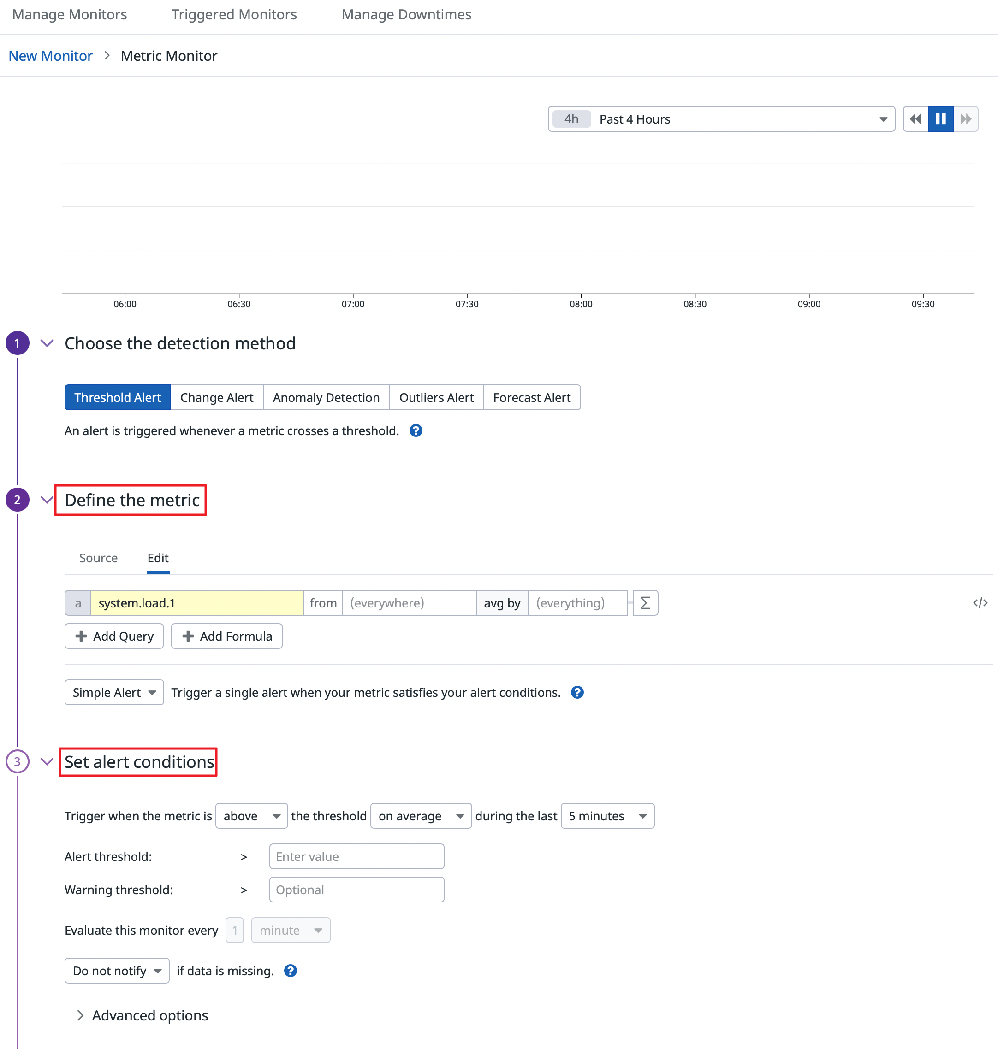Open the Simple Alert dropdown
Viewport: 998px width, 1049px height.
(114, 692)
